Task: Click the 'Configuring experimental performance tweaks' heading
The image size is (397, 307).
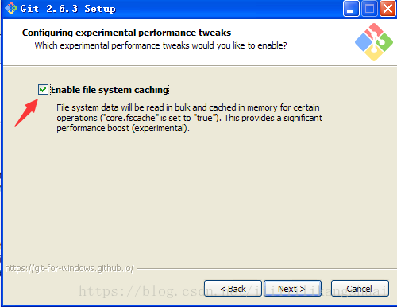Action: pyautogui.click(x=126, y=33)
